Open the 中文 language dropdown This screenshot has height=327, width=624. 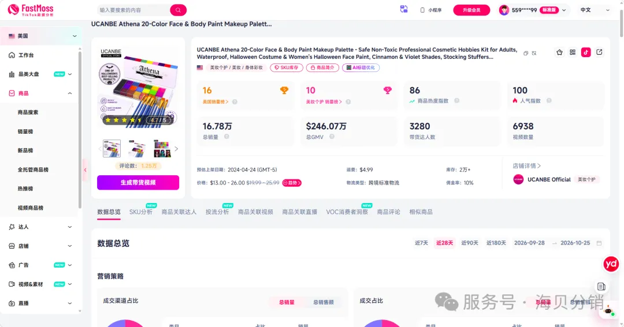(595, 10)
